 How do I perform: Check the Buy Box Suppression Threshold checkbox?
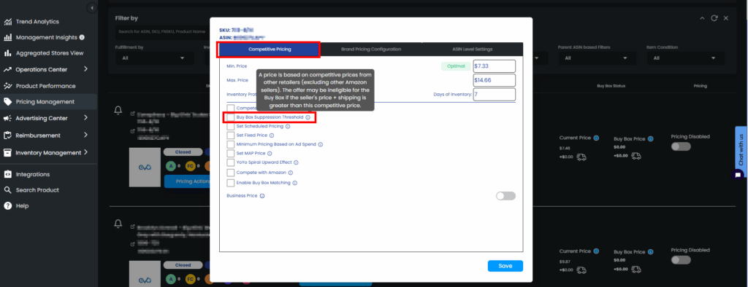(x=231, y=117)
